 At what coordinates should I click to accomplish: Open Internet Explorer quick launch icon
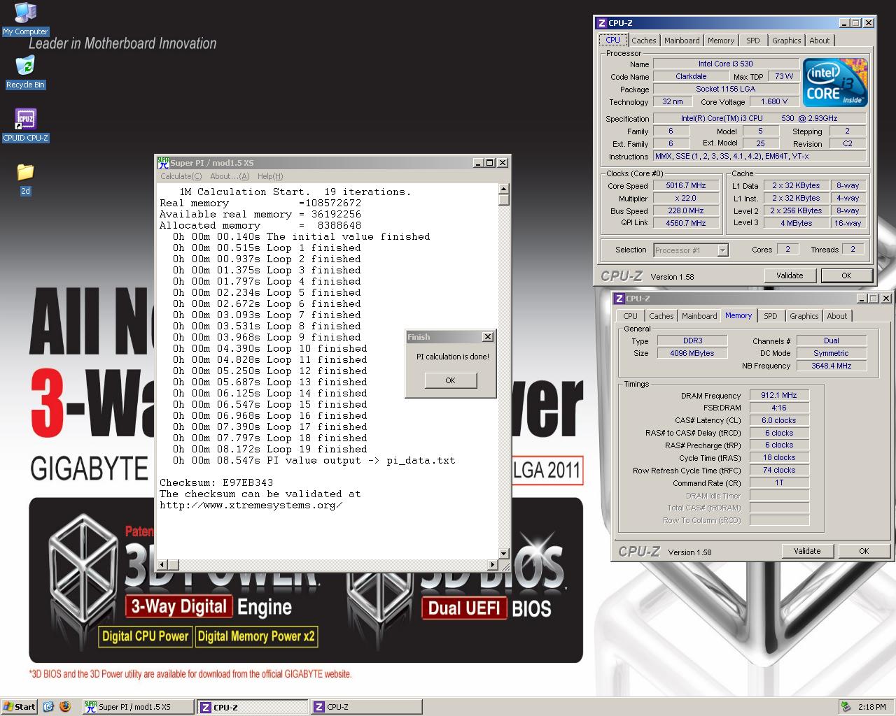(48, 707)
